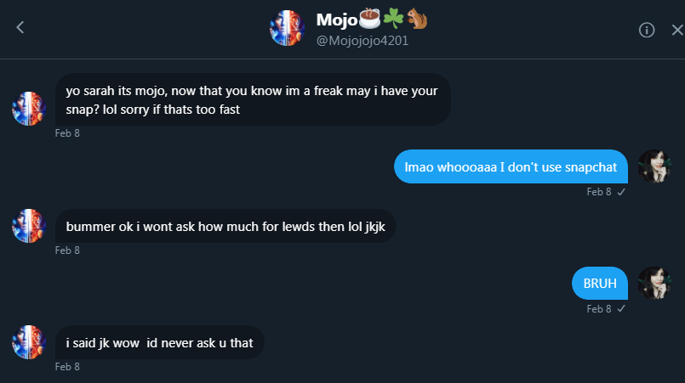The width and height of the screenshot is (685, 383).
Task: Close the message panel with X
Action: [x=677, y=30]
